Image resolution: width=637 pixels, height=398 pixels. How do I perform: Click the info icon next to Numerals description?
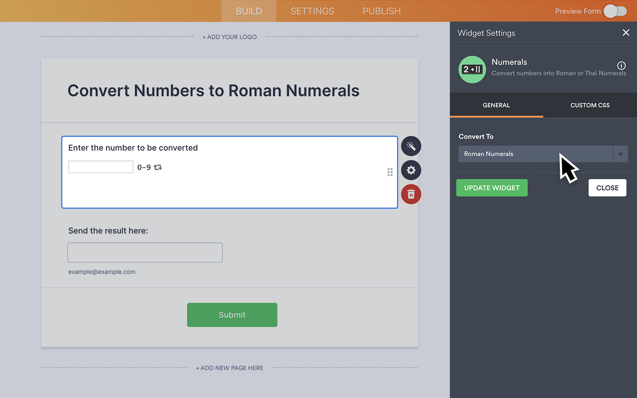click(x=621, y=65)
